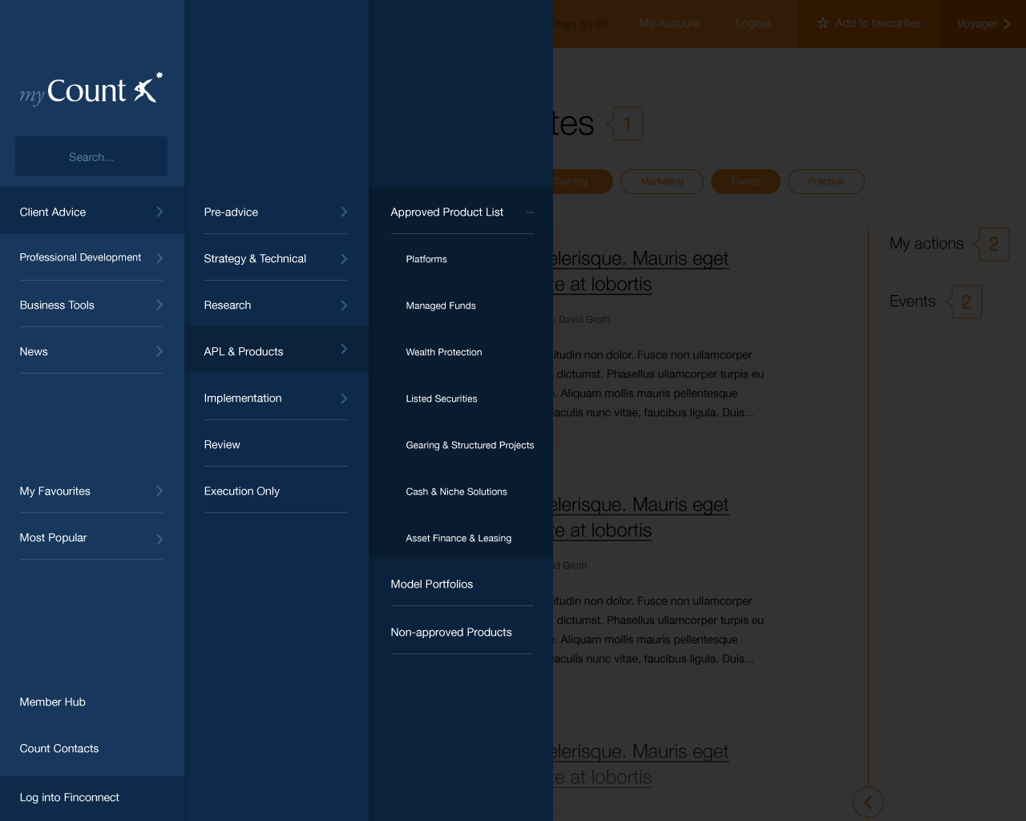This screenshot has width=1026, height=821.
Task: Click the circular chevron button at bottom right
Action: coord(868,802)
